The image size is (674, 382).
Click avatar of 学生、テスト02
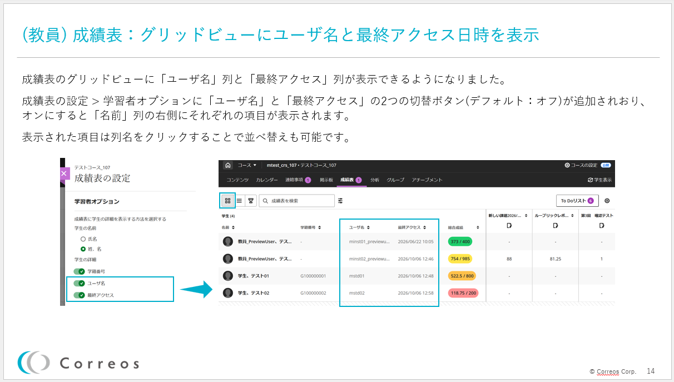click(x=228, y=292)
